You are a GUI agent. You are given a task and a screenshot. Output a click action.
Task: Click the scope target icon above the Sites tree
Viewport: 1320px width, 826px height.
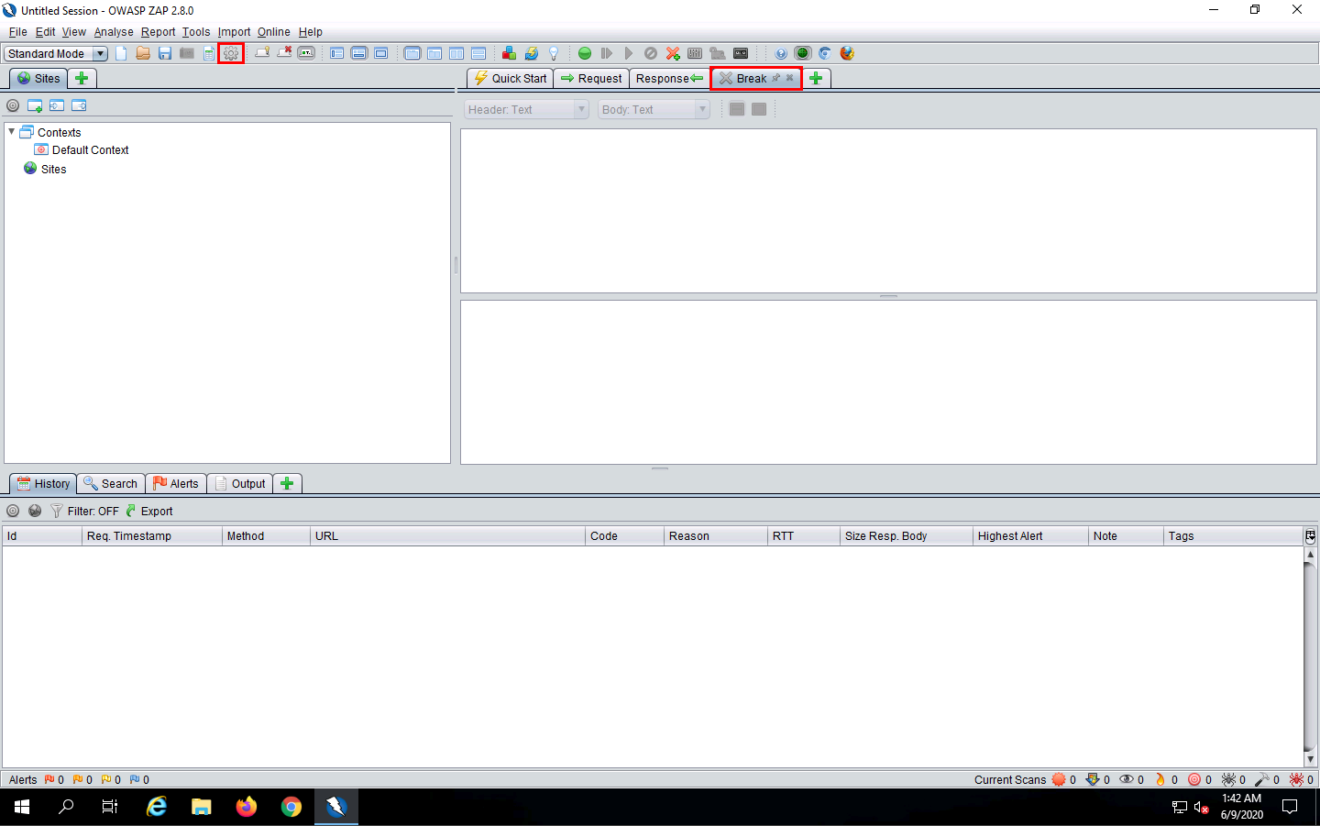pyautogui.click(x=13, y=105)
